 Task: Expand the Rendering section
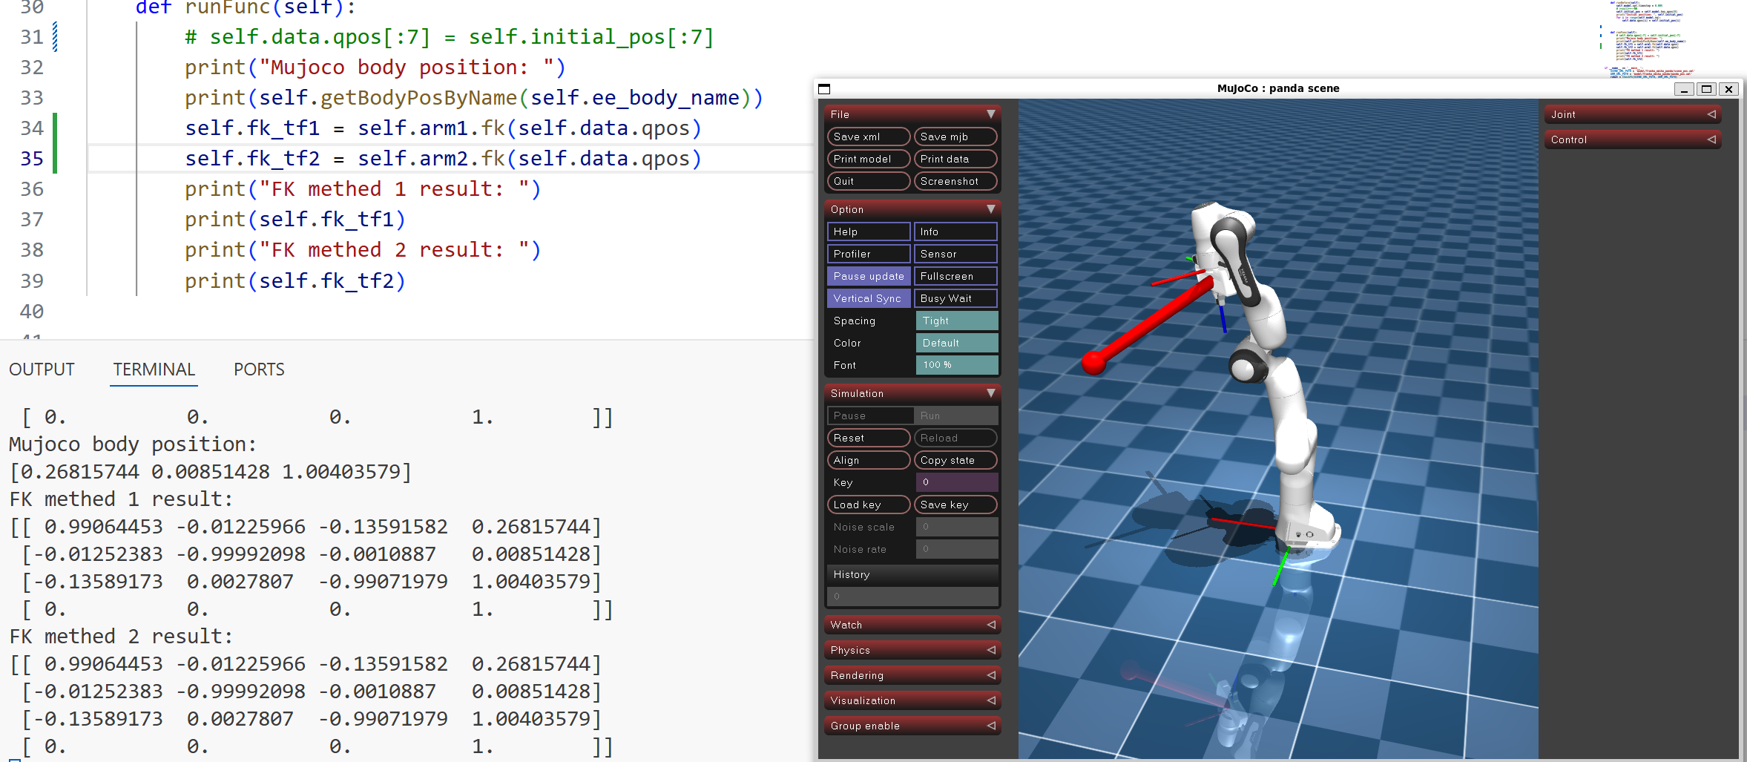coord(912,675)
